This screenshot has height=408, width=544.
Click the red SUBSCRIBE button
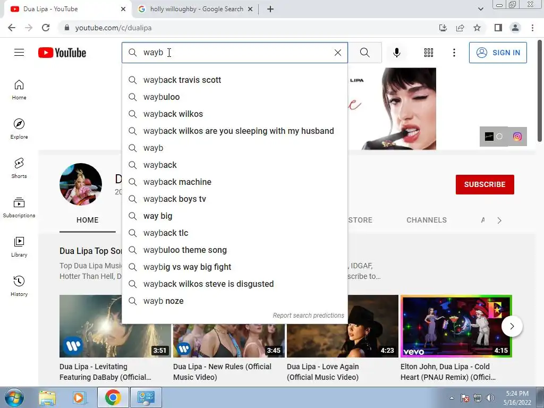(x=484, y=184)
